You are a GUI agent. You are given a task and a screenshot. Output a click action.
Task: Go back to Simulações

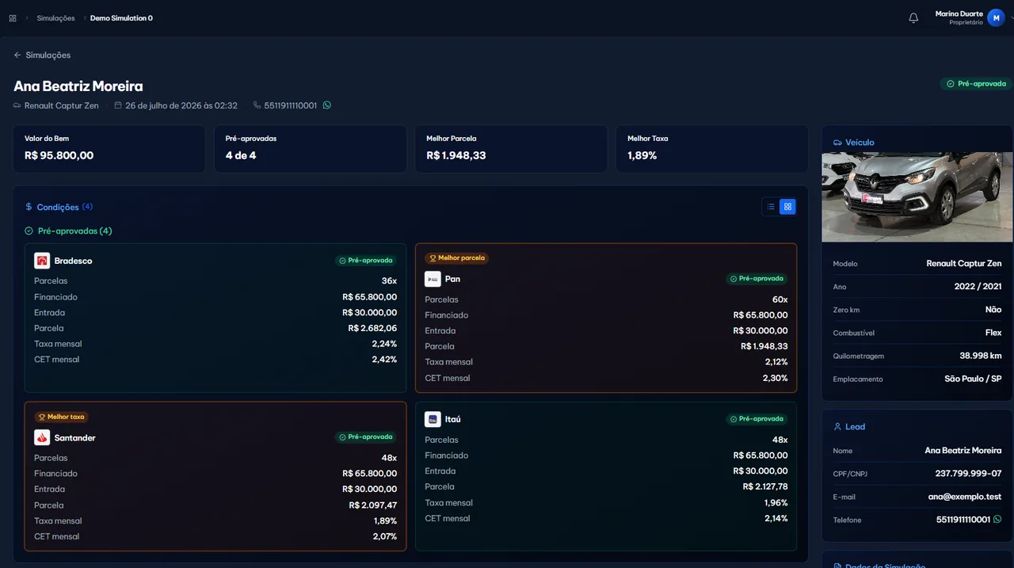tap(42, 55)
